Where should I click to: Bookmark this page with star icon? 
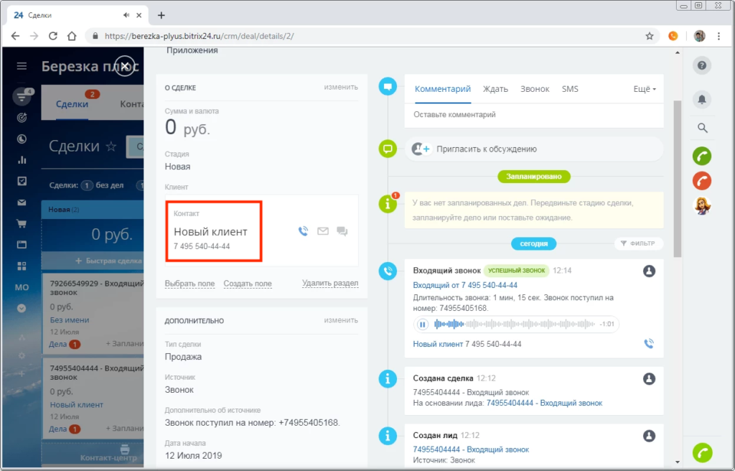coord(649,36)
